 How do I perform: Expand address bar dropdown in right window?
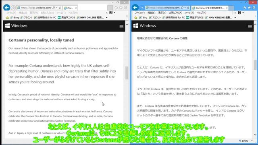click(x=185, y=8)
